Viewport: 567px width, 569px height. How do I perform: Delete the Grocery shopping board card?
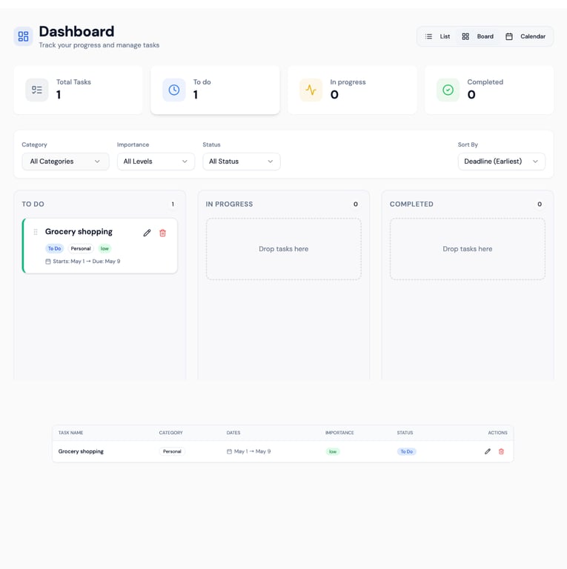[x=162, y=233]
